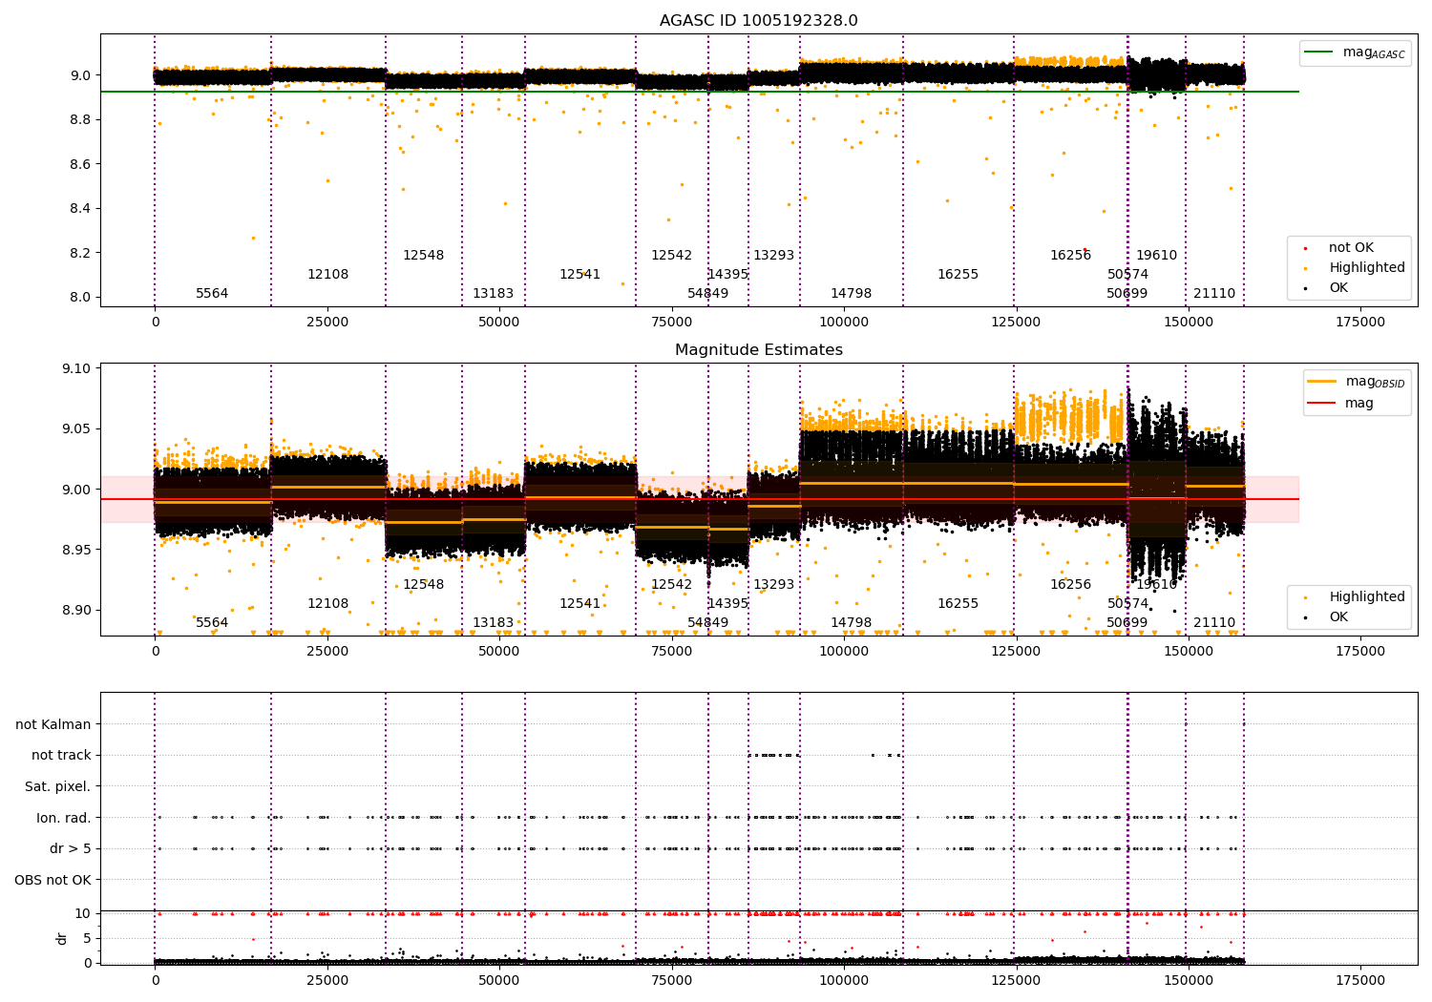Click the 9.05 y-axis tick label
The height and width of the screenshot is (1002, 1432).
tap(76, 428)
